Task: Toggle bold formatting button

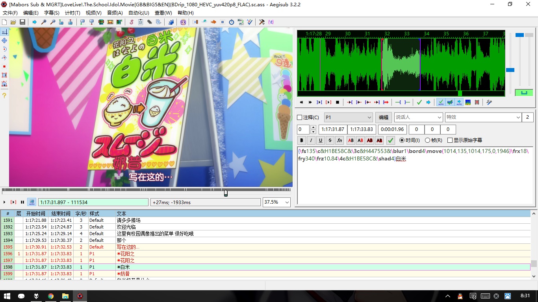Action: click(x=302, y=140)
